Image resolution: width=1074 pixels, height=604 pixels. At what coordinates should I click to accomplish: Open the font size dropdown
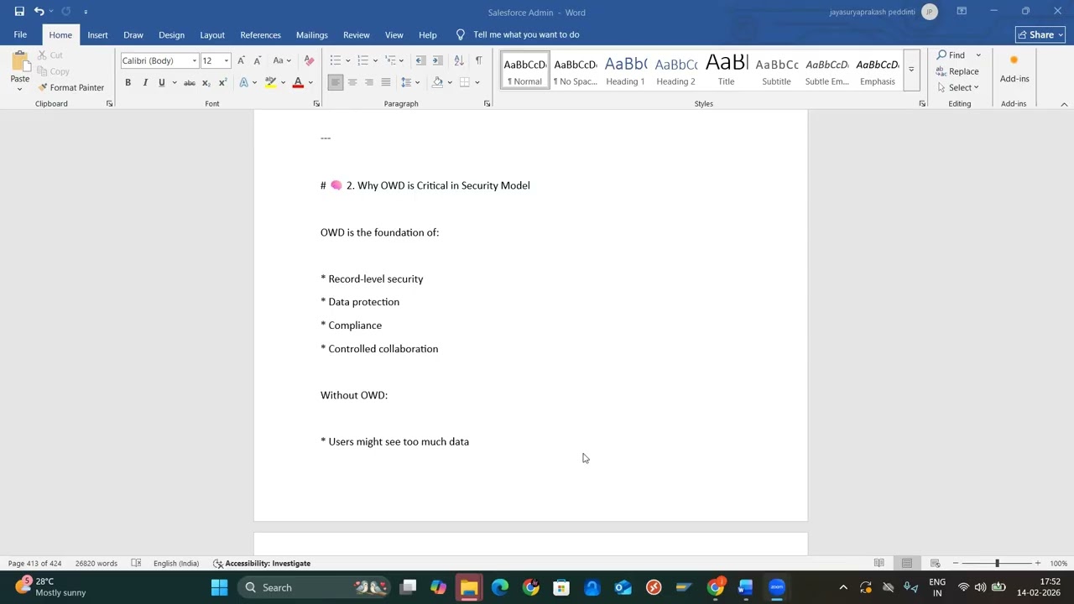point(226,60)
